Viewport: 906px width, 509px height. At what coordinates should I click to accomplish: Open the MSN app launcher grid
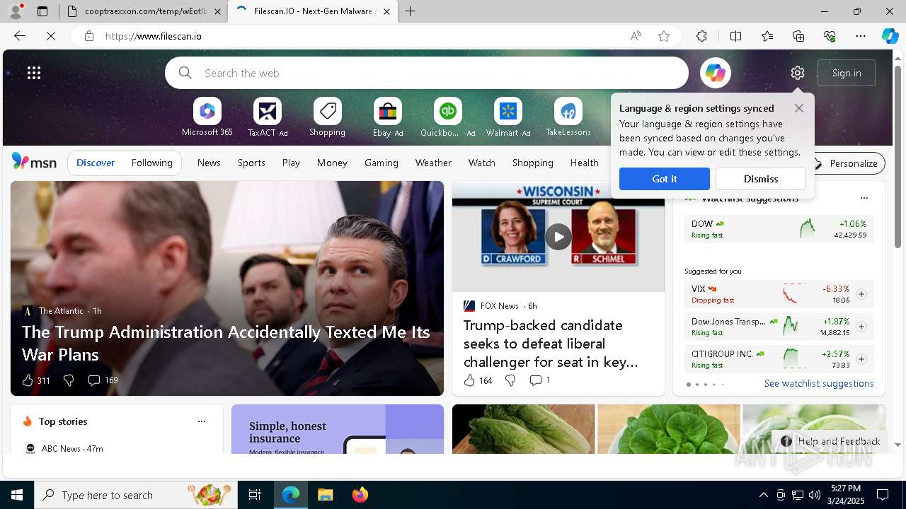click(x=34, y=73)
